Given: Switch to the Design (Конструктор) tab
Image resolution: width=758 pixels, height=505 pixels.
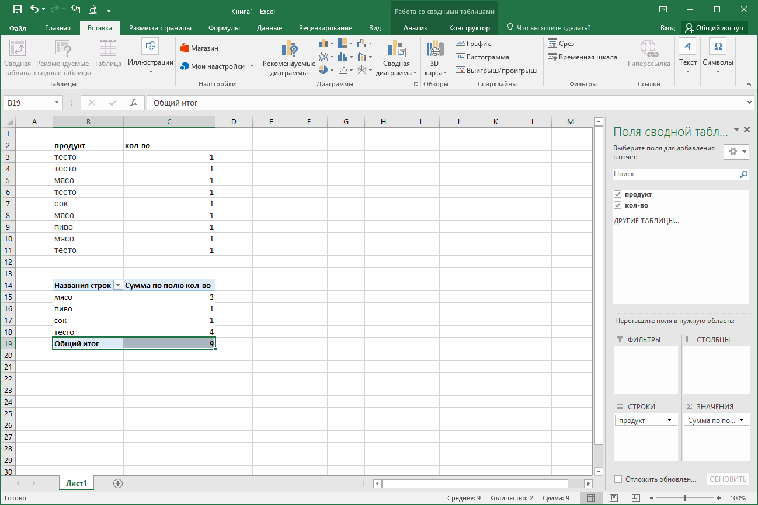Looking at the screenshot, I should (470, 28).
